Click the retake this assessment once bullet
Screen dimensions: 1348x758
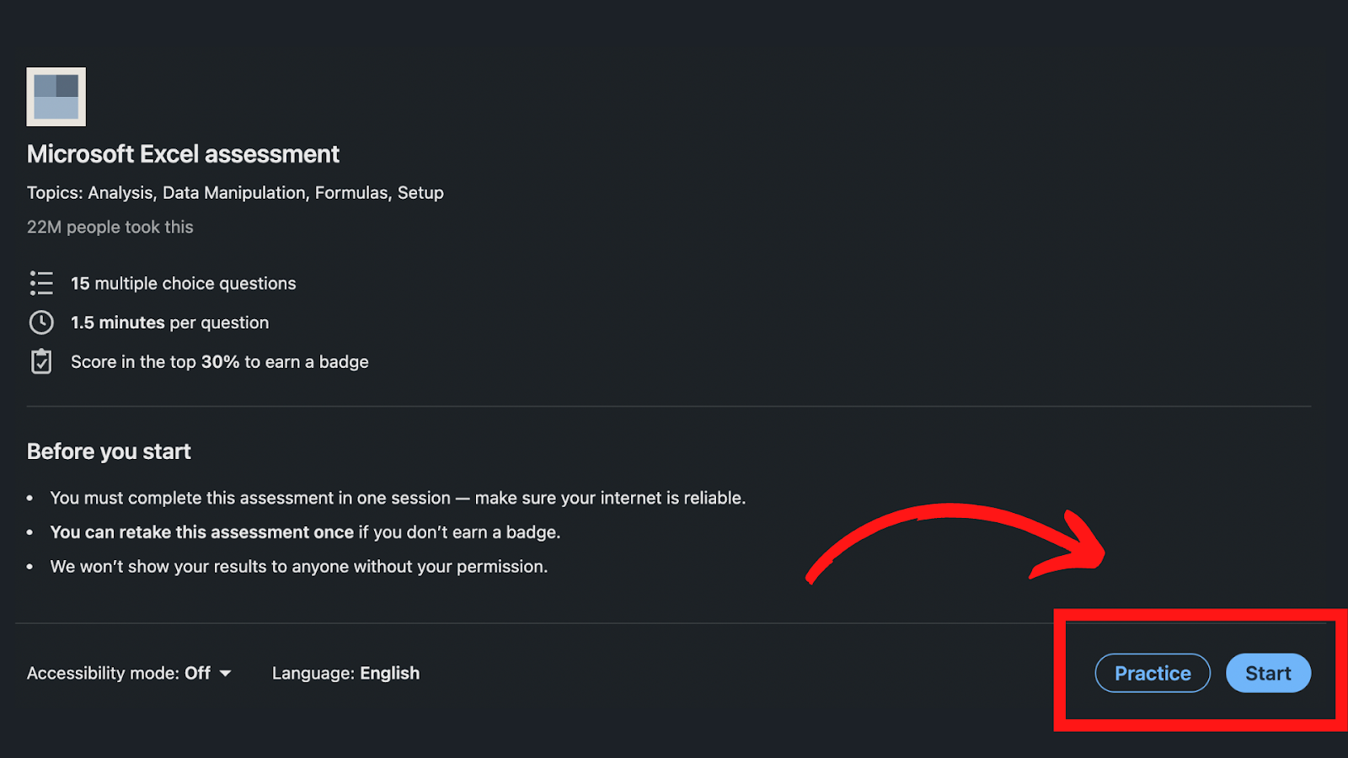[x=305, y=532]
